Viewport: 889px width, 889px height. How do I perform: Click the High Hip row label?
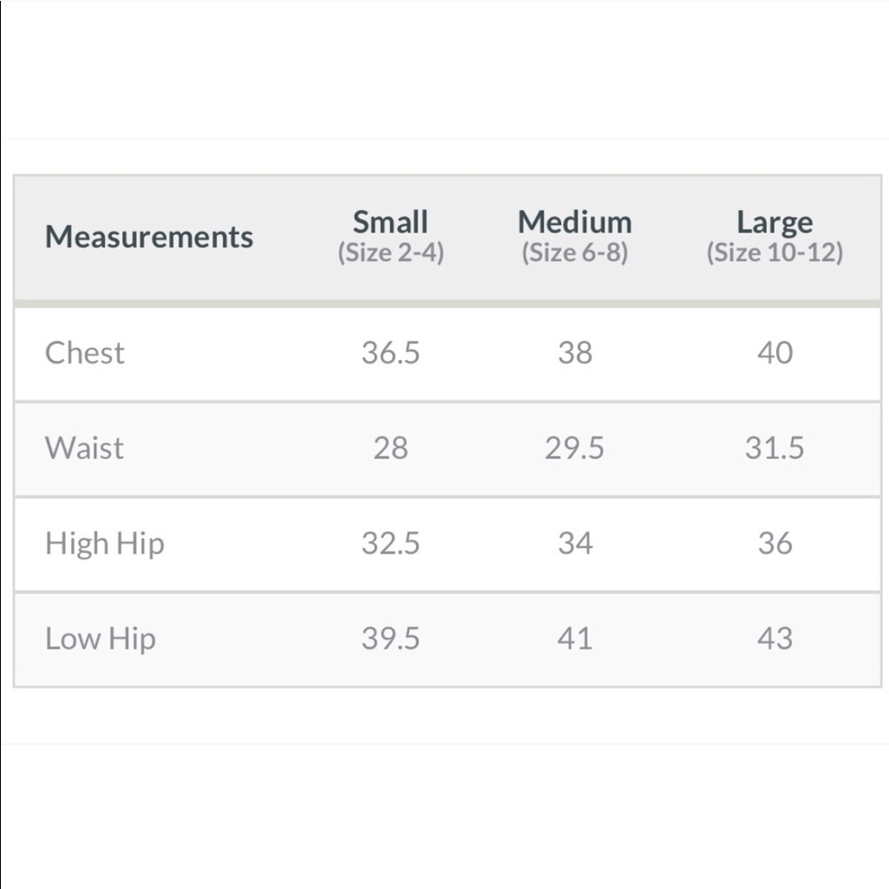(x=105, y=543)
